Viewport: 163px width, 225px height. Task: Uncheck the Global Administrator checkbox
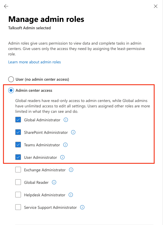(18, 120)
